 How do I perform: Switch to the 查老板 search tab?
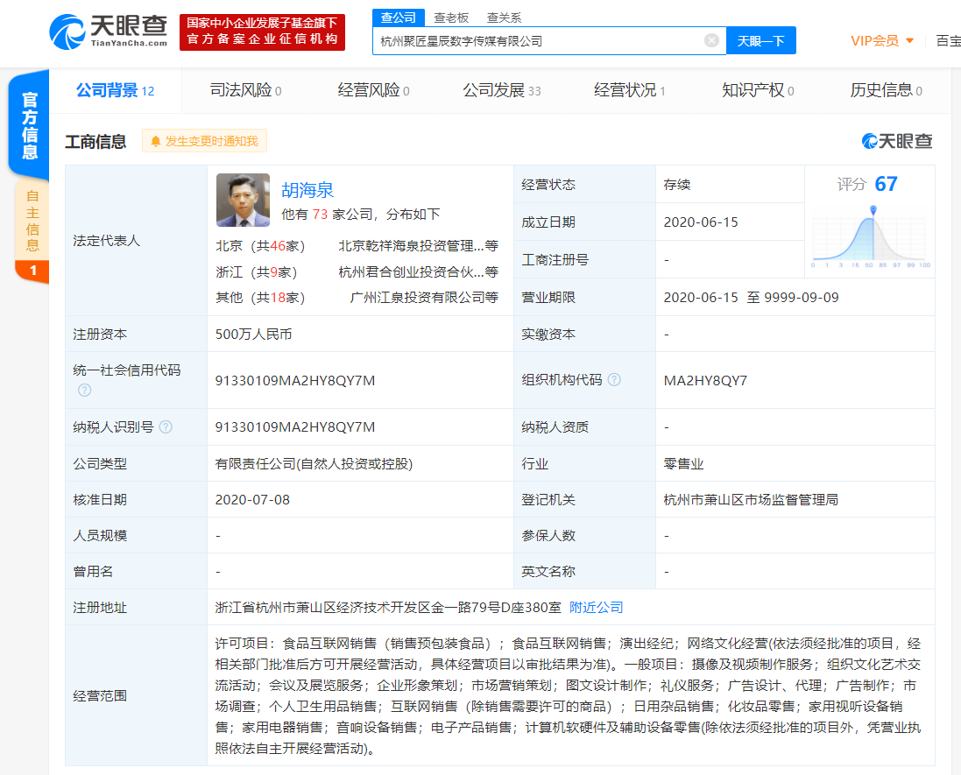pos(451,18)
